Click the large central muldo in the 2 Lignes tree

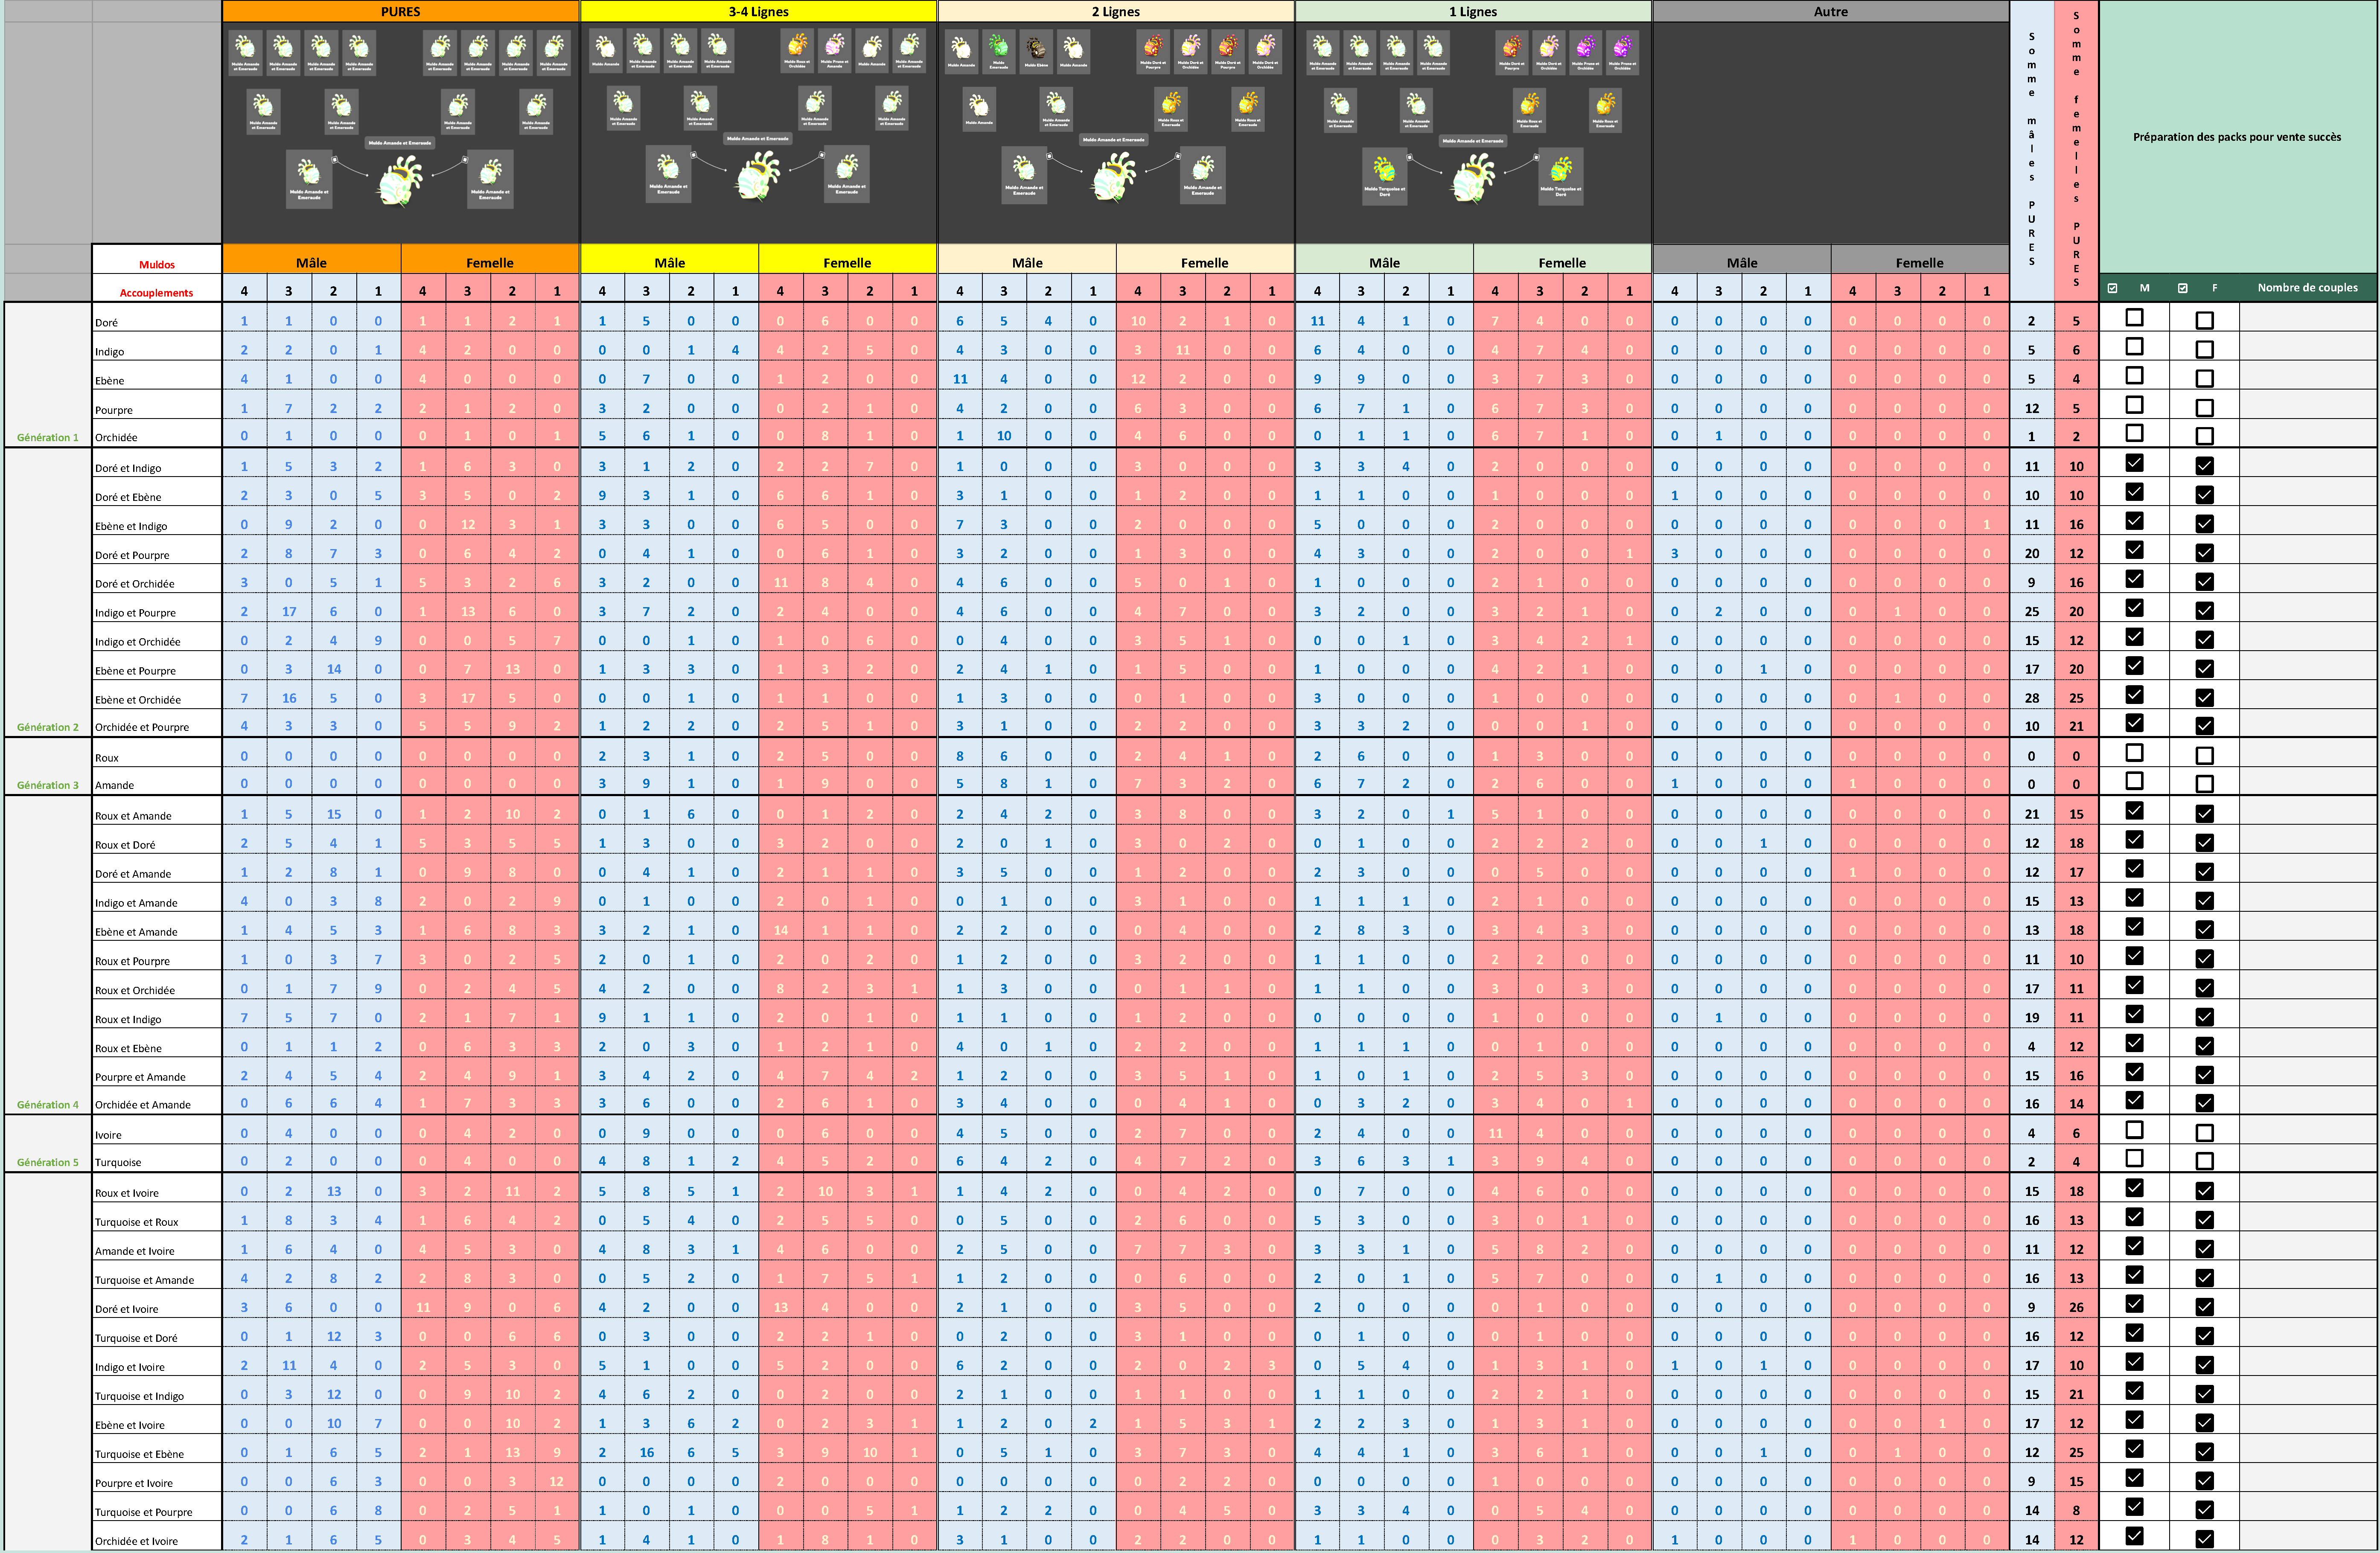pyautogui.click(x=1114, y=177)
